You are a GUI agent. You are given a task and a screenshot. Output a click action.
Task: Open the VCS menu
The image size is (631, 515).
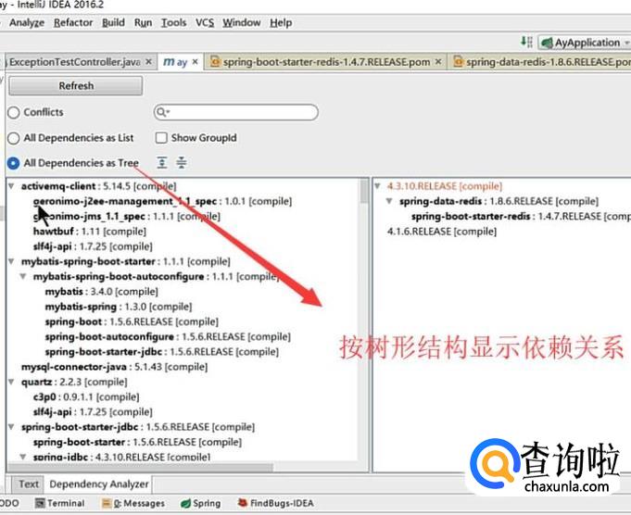tap(205, 22)
